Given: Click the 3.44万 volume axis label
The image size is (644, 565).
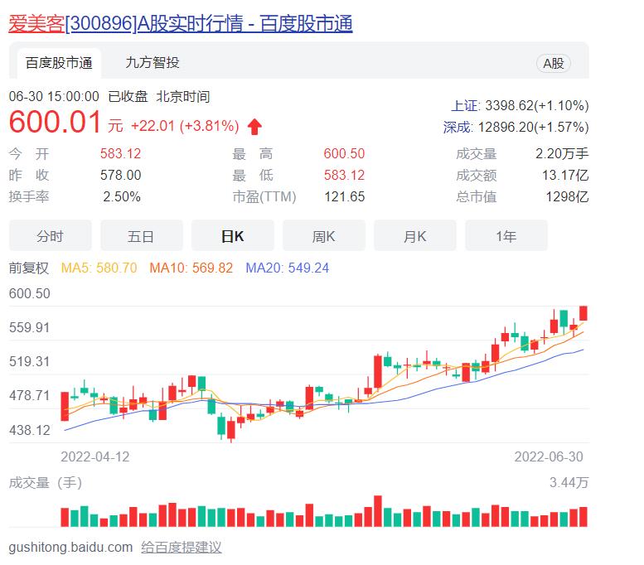Looking at the screenshot, I should 569,482.
